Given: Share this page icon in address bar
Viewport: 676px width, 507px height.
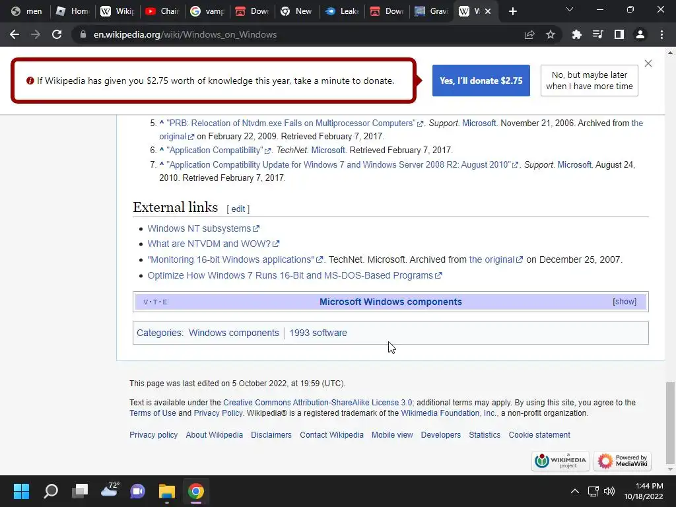Looking at the screenshot, I should 529,34.
